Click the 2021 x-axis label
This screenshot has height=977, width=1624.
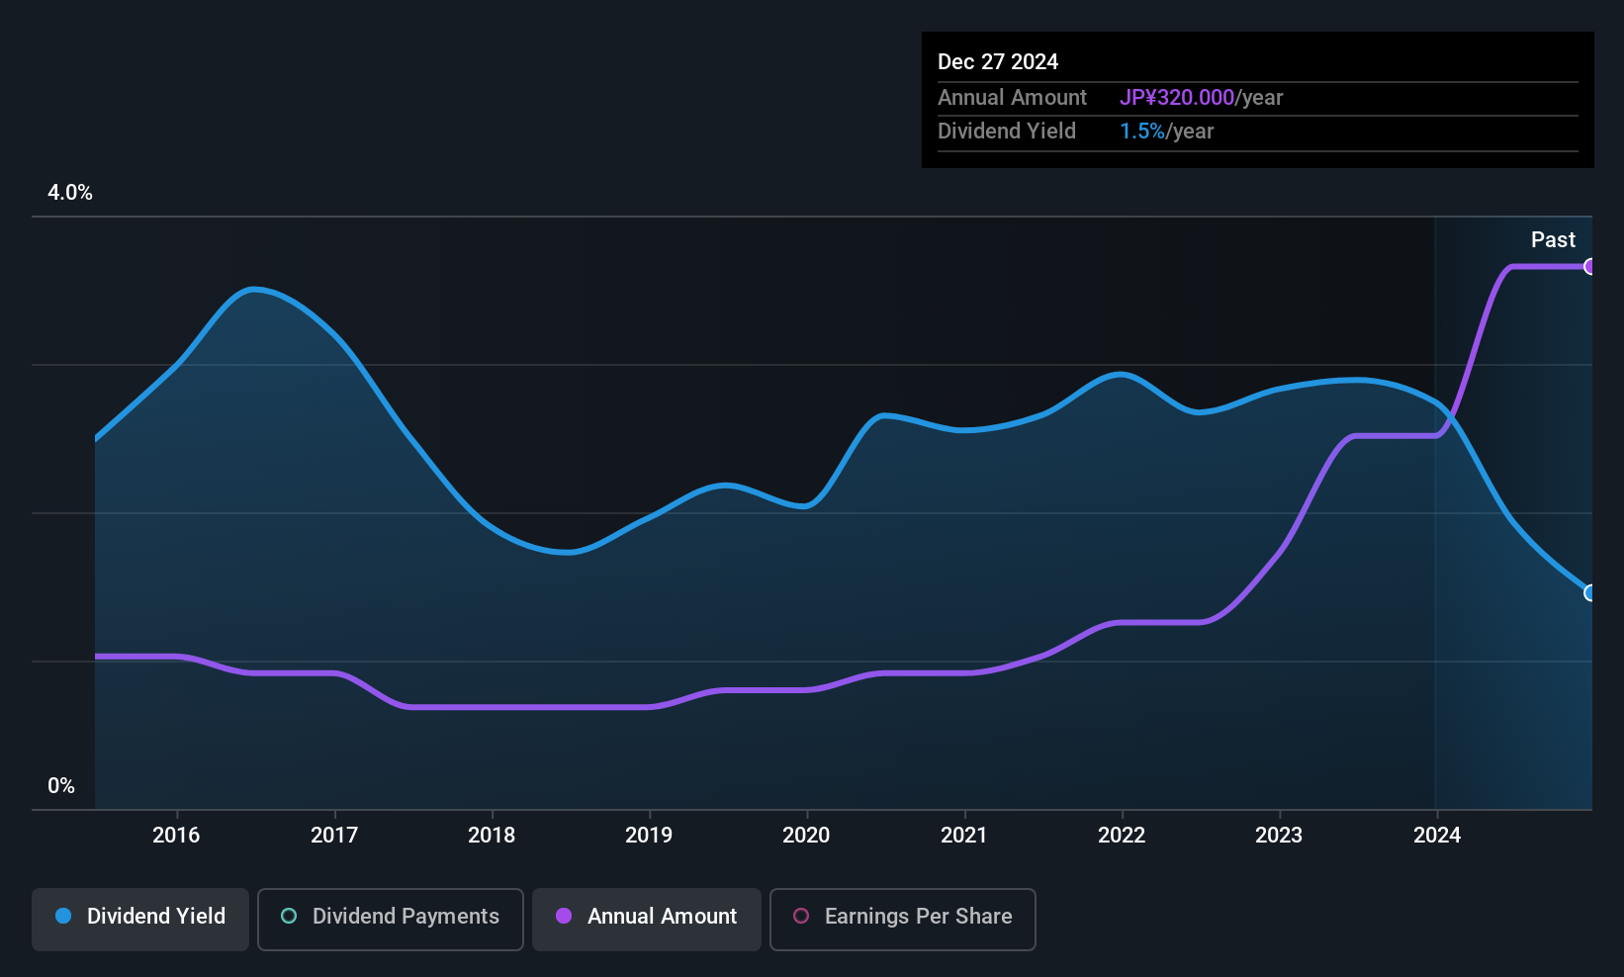coord(964,835)
